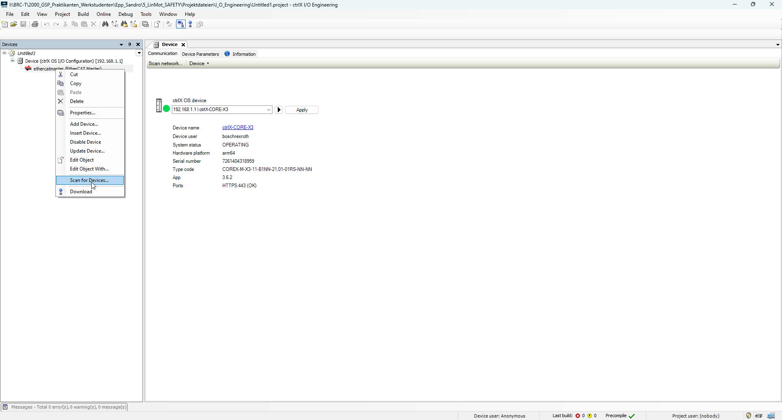Screen dimensions: 782x420
Task: Toggle the Devices panel auto-hide pin
Action: pyautogui.click(x=130, y=44)
